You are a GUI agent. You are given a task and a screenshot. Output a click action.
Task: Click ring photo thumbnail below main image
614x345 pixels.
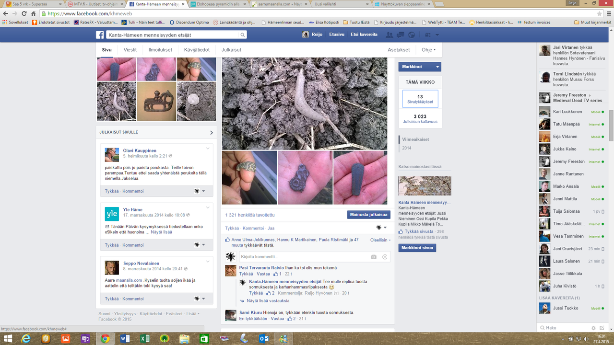click(249, 178)
